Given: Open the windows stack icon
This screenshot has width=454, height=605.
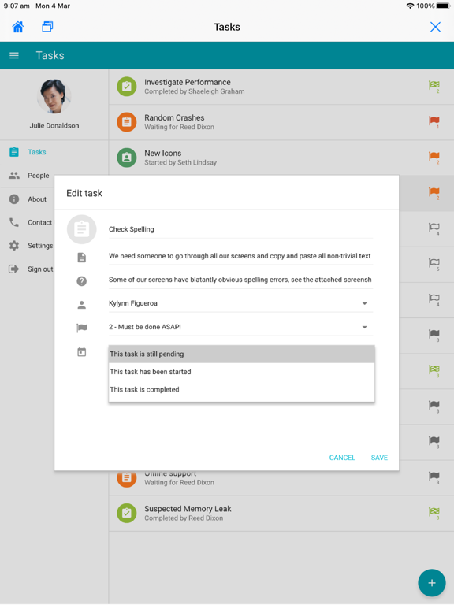Looking at the screenshot, I should pyautogui.click(x=47, y=27).
